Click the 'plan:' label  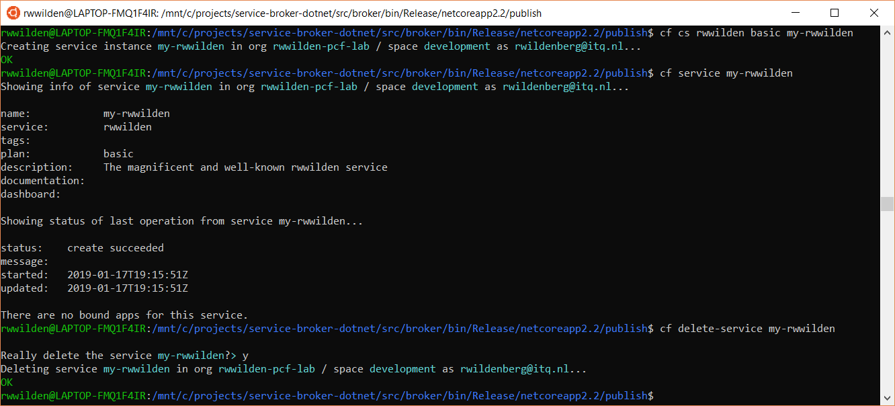pyautogui.click(x=15, y=154)
